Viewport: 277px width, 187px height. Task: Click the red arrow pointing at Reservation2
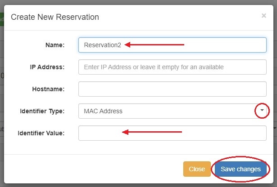click(154, 45)
